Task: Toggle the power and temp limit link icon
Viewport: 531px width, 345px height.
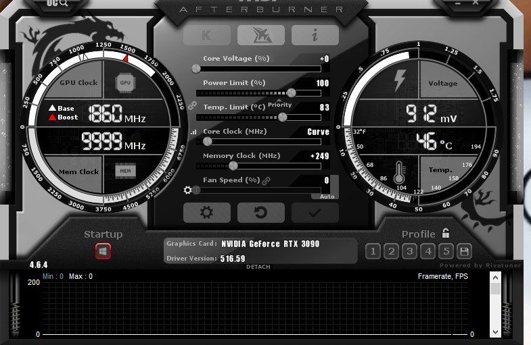Action: [x=192, y=105]
